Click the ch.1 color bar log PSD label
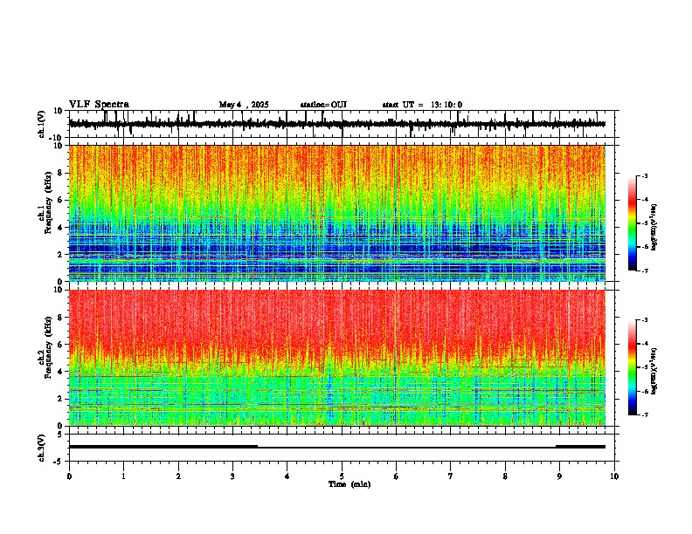 pos(654,227)
